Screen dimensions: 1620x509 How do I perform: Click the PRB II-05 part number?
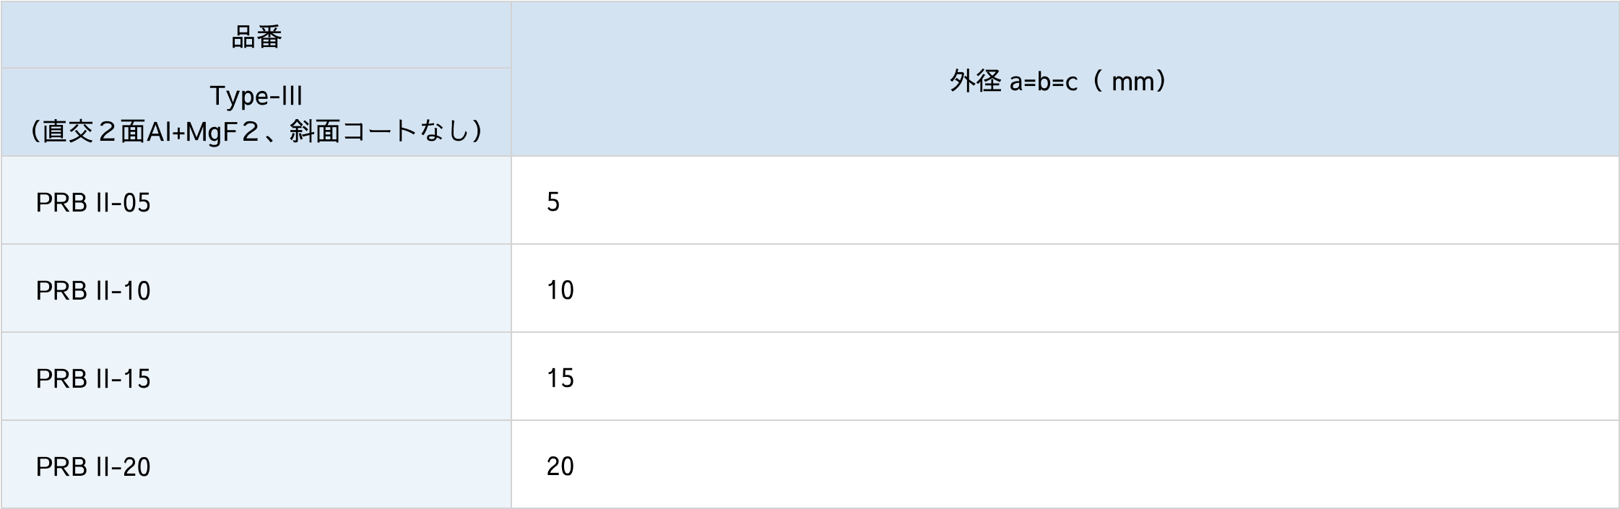[x=93, y=203]
